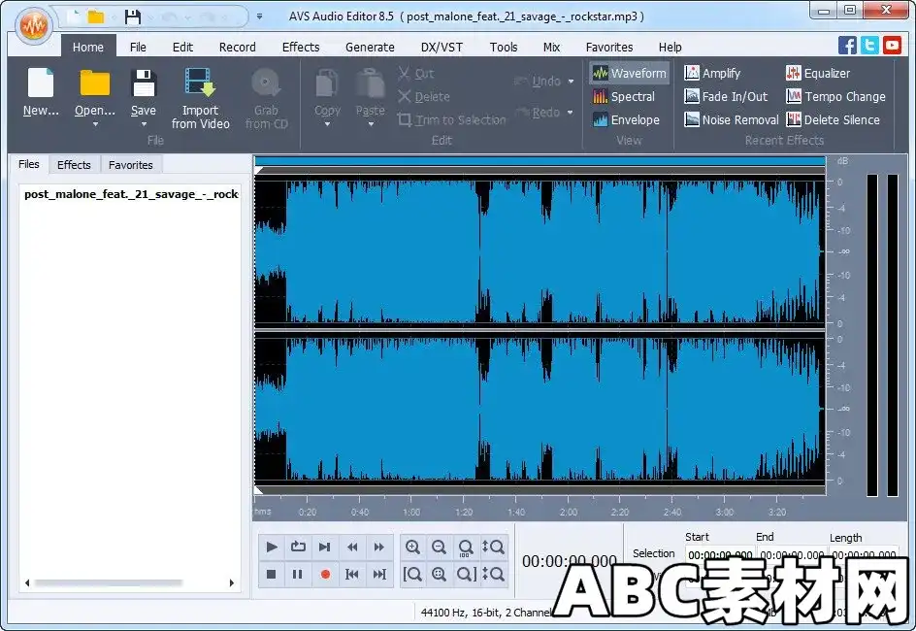Switch to Waveform view
This screenshot has width=916, height=631.
(x=629, y=73)
